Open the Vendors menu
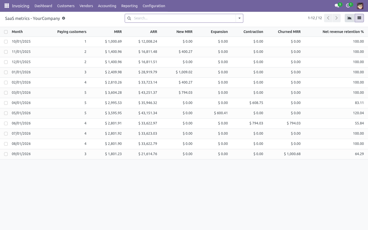 (86, 6)
